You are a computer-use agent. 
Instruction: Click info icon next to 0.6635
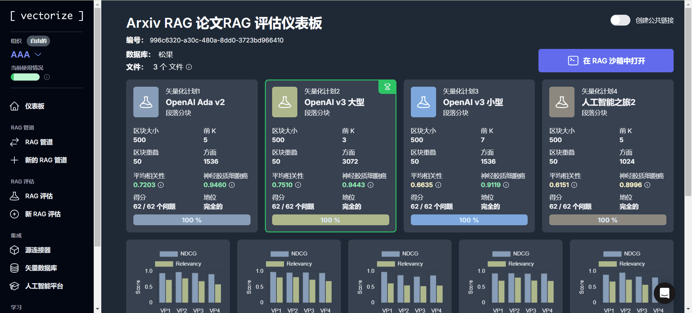(x=438, y=185)
